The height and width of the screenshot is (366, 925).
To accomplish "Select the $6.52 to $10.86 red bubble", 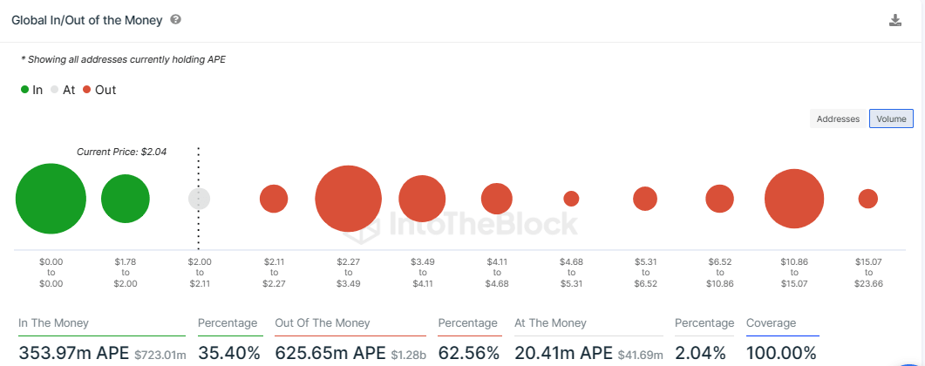I will pyautogui.click(x=719, y=199).
